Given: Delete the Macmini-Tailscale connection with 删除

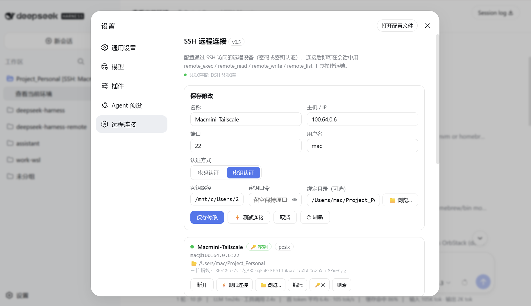Looking at the screenshot, I should point(342,285).
